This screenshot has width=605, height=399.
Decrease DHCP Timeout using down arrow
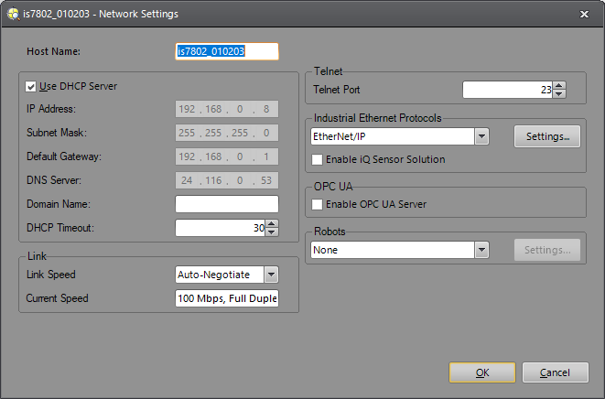click(272, 232)
